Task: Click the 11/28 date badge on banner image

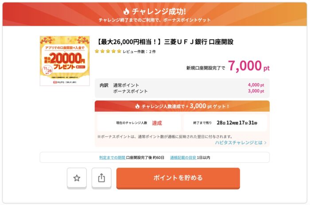Action: (x=47, y=70)
